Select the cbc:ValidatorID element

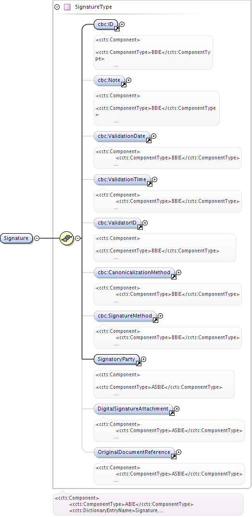click(x=117, y=223)
